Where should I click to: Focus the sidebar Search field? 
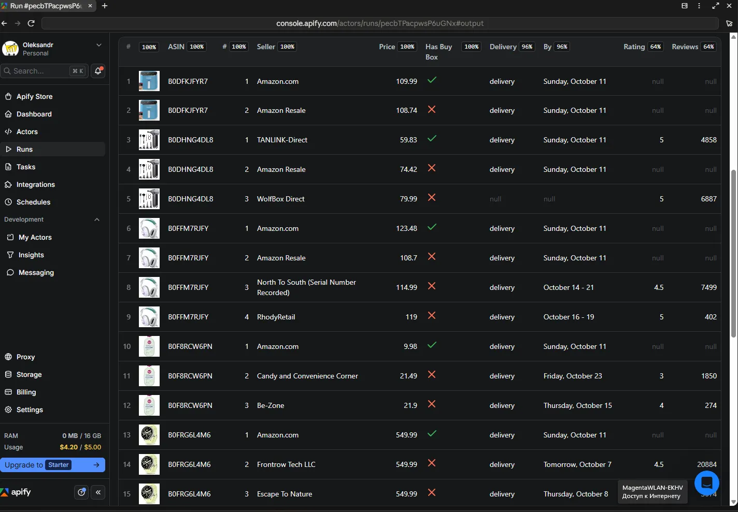point(44,71)
